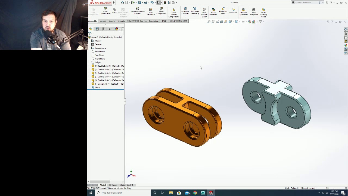This screenshot has height=196, width=348.
Task: Insert a Bill of Materials
Action: coord(213,12)
